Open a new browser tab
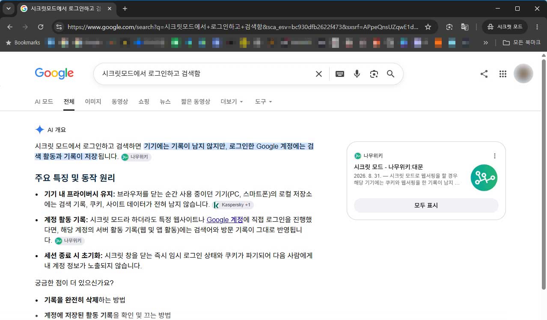Viewport: 547px width, 320px height. (125, 9)
